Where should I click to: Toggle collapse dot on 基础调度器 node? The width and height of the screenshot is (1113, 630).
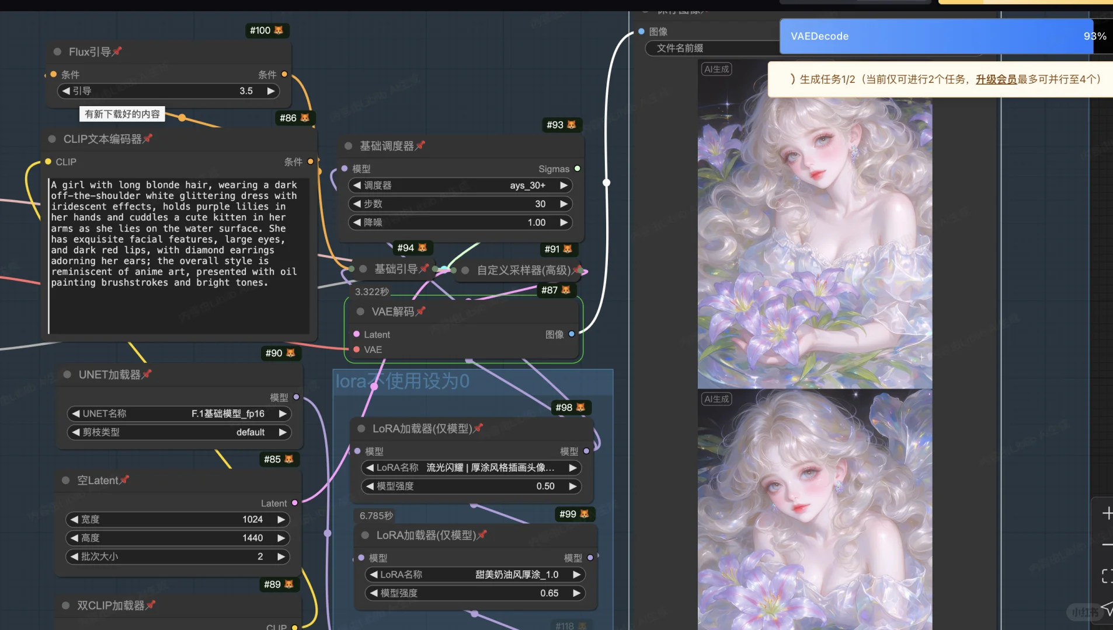coord(349,146)
